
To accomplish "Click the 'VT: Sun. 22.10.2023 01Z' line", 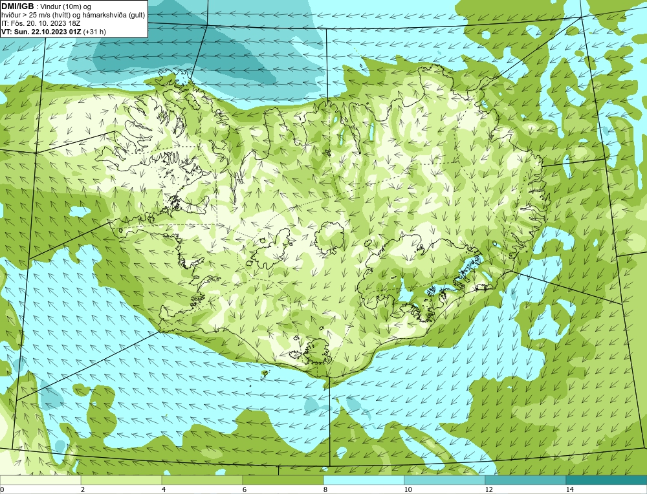I will tap(53, 32).
